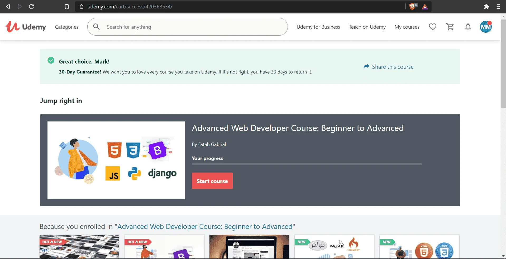Click the course thumbnail image

click(116, 160)
